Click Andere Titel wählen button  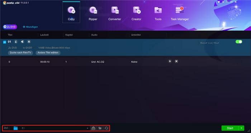pos(48,53)
